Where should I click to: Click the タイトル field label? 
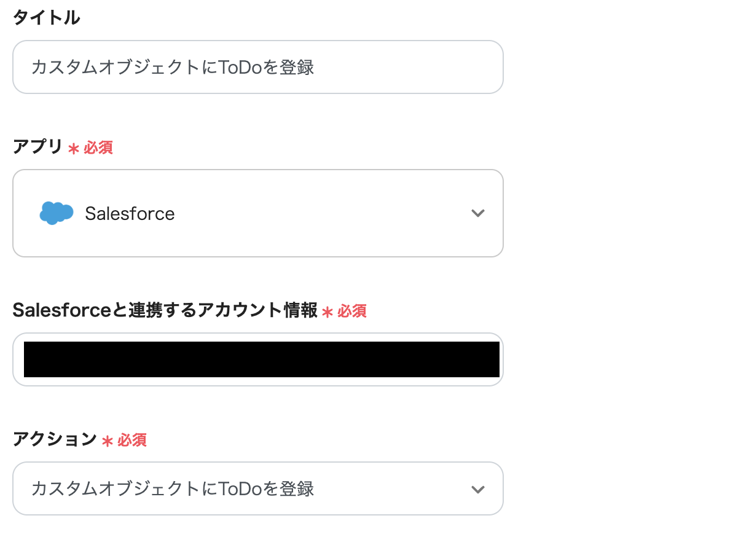coord(46,18)
